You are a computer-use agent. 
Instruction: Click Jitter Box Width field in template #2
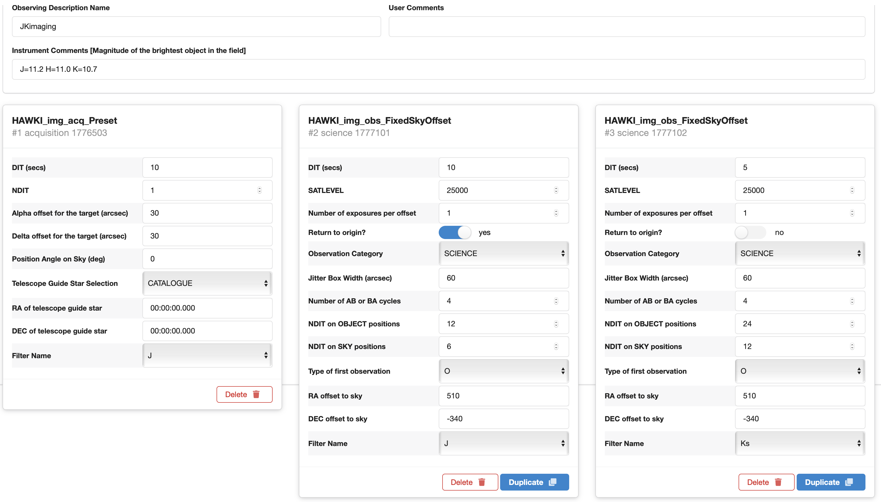click(504, 278)
